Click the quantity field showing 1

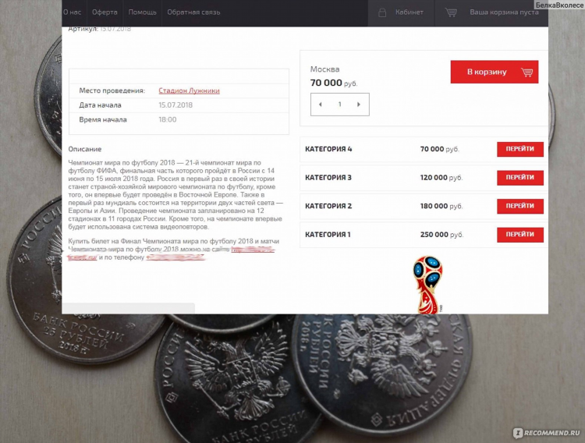click(x=340, y=105)
